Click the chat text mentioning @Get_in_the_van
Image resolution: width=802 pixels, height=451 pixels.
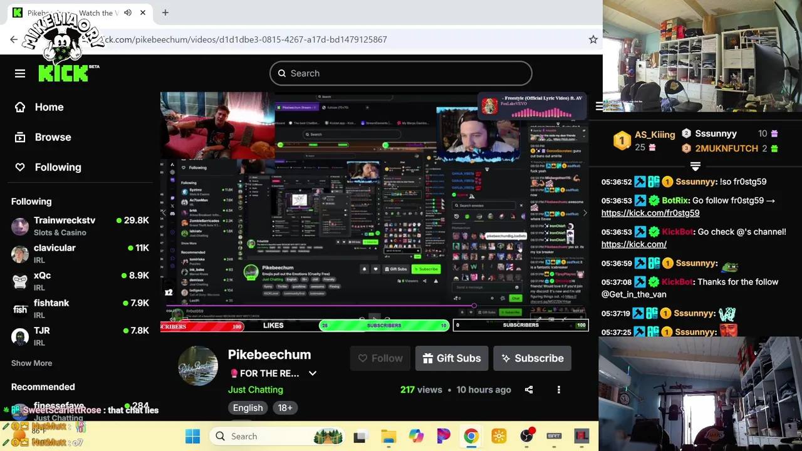(x=690, y=288)
